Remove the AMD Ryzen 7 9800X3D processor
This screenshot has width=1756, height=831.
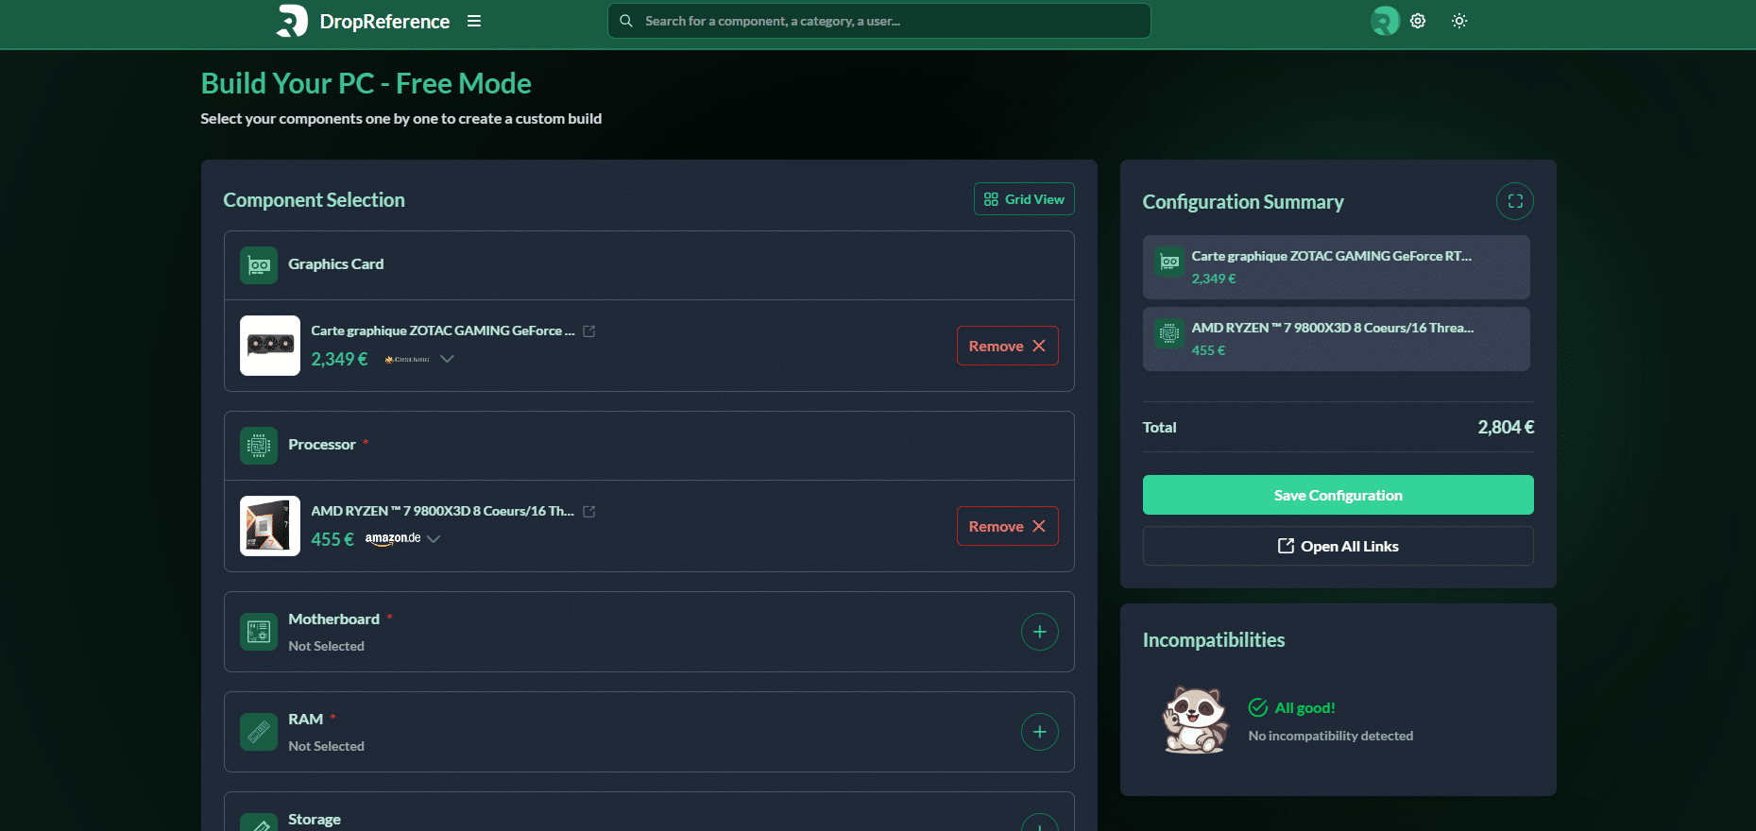1007,526
